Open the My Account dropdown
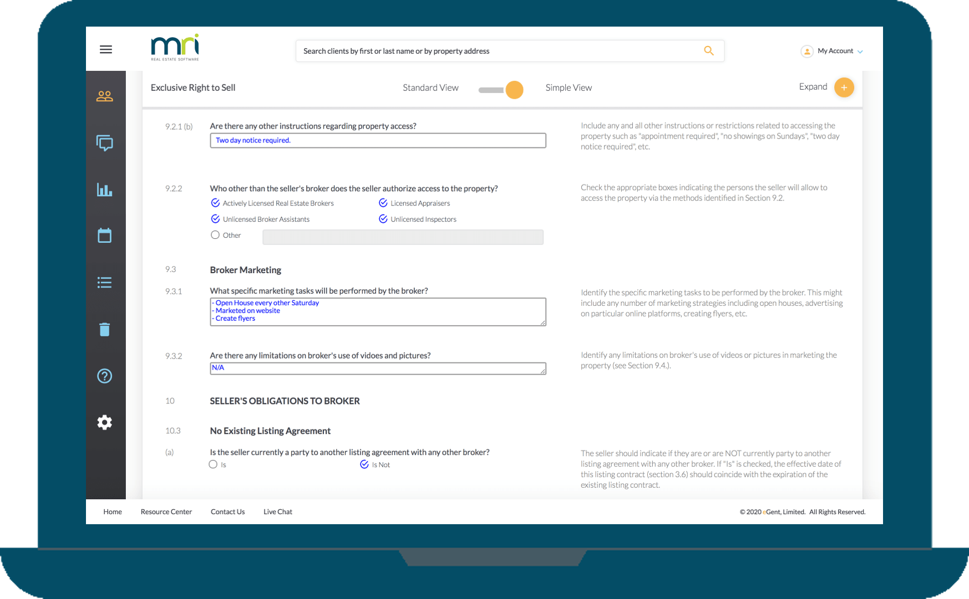969x599 pixels. (832, 50)
